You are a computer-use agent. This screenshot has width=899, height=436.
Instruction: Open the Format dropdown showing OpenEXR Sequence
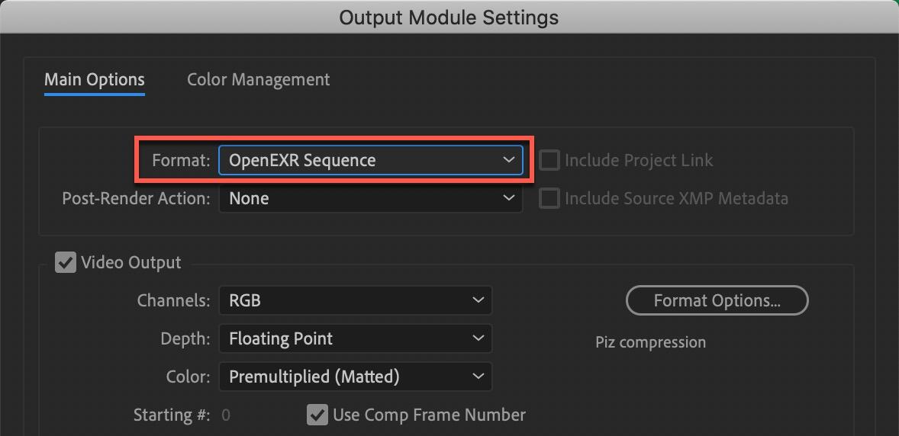[x=370, y=161]
